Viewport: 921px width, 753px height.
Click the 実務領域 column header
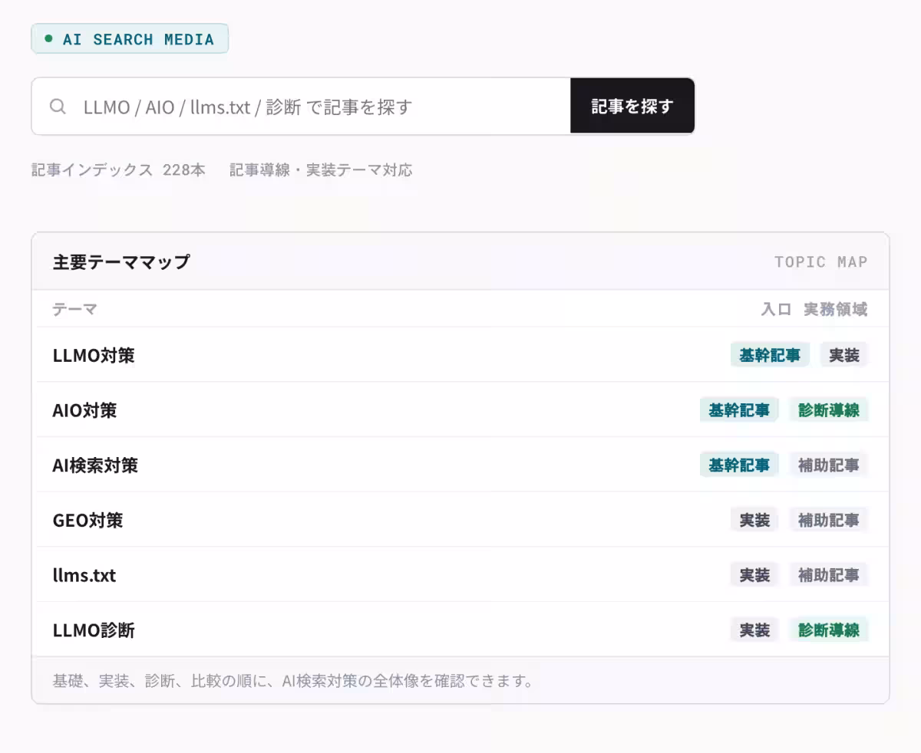point(836,310)
